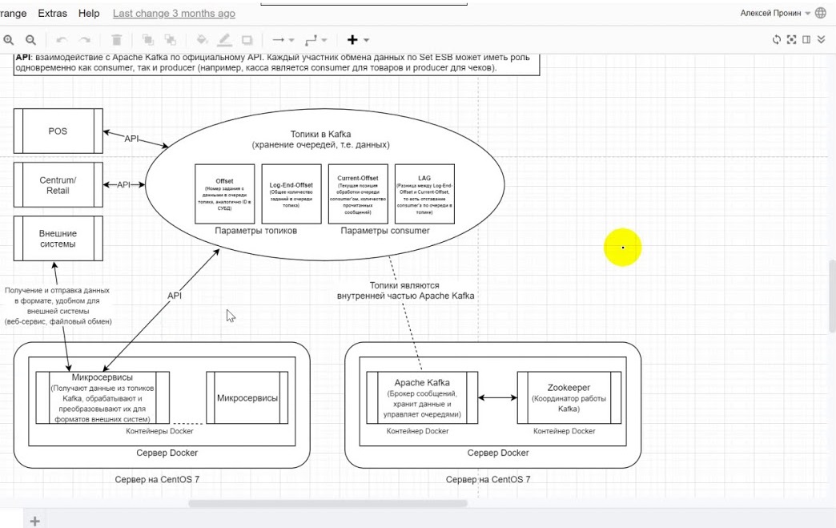This screenshot has width=836, height=528.
Task: Click 'Last change 3 months ago' link
Action: coord(174,14)
